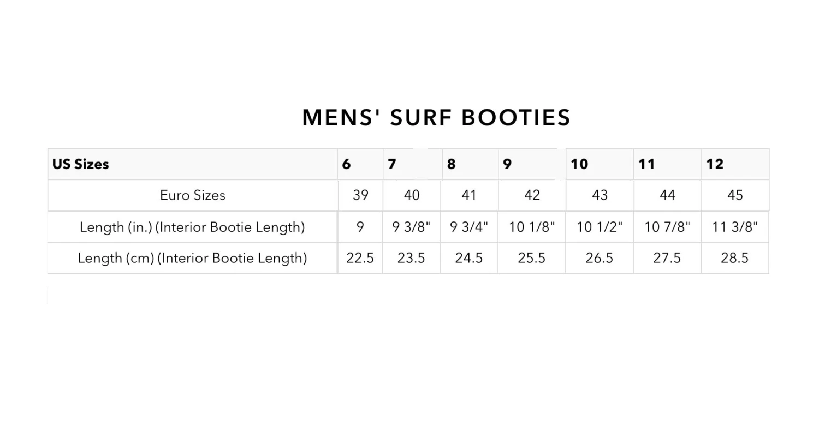819x432 pixels.
Task: Click the MENS' SURF BOOTIES heading
Action: tap(436, 118)
